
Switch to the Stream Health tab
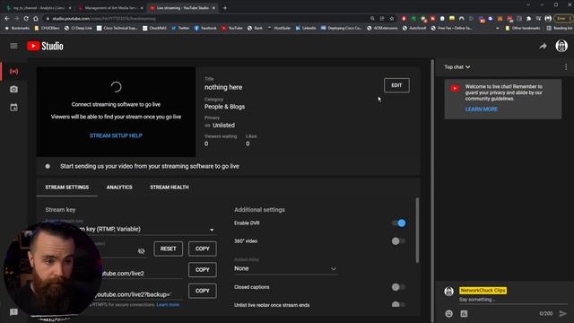pyautogui.click(x=170, y=188)
